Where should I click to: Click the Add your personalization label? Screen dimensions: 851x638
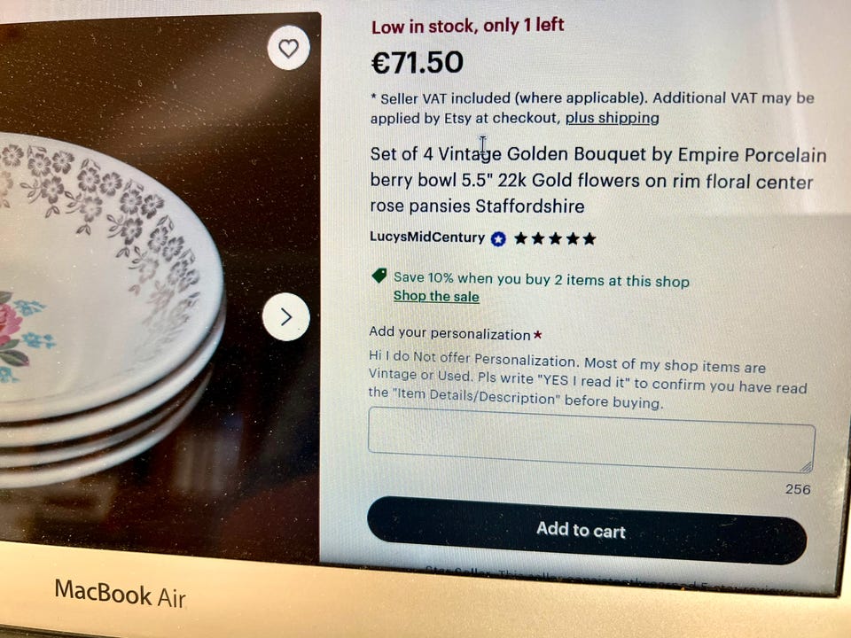click(x=449, y=333)
